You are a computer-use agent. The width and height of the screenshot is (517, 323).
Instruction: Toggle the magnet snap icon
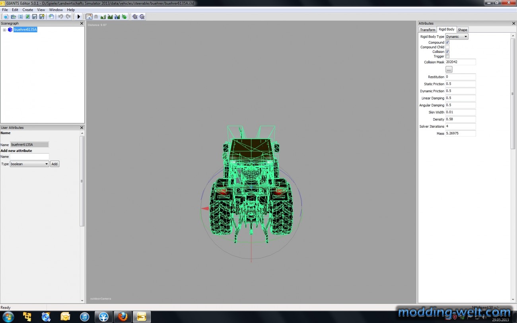point(96,17)
